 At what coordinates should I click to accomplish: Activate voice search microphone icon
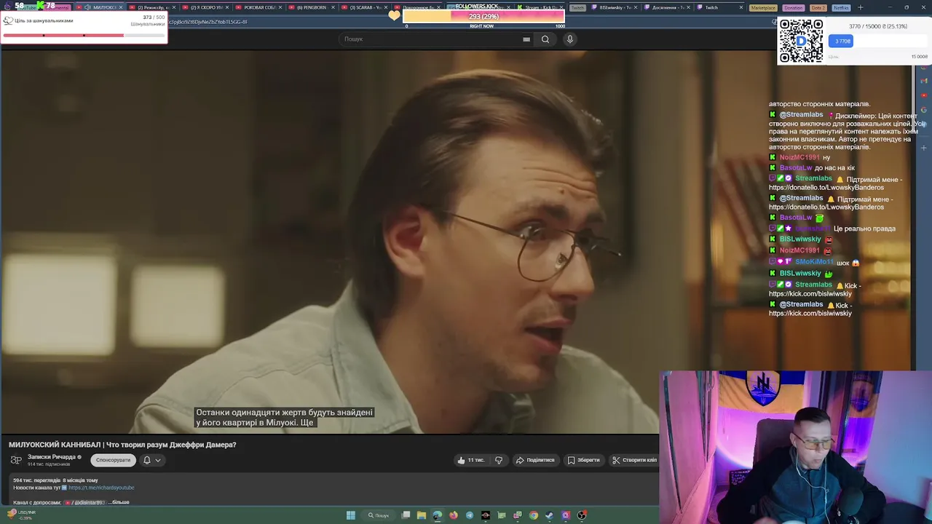pos(570,39)
